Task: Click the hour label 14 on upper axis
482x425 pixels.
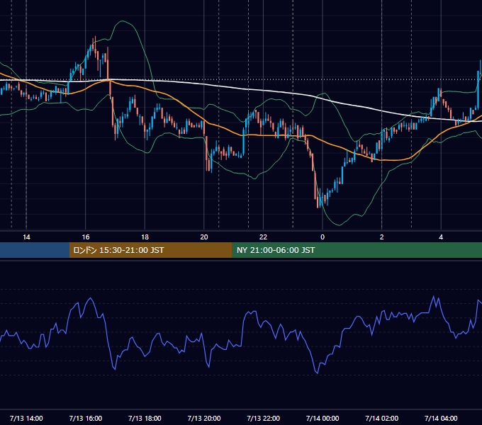Action: tap(26, 237)
